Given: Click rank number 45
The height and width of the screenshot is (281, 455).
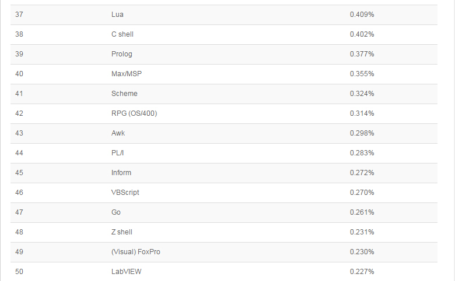Looking at the screenshot, I should [x=19, y=173].
